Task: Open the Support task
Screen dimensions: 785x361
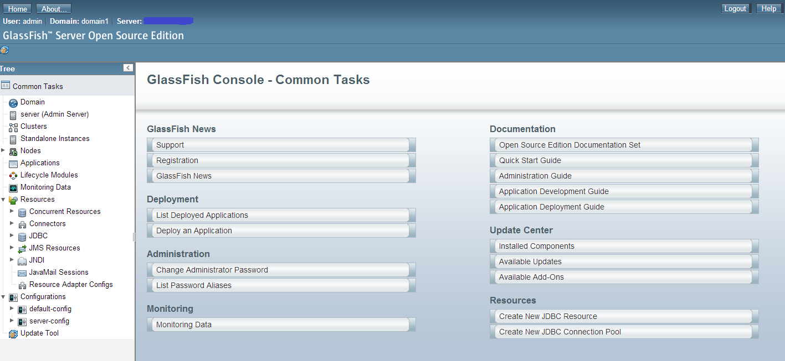Action: [281, 145]
